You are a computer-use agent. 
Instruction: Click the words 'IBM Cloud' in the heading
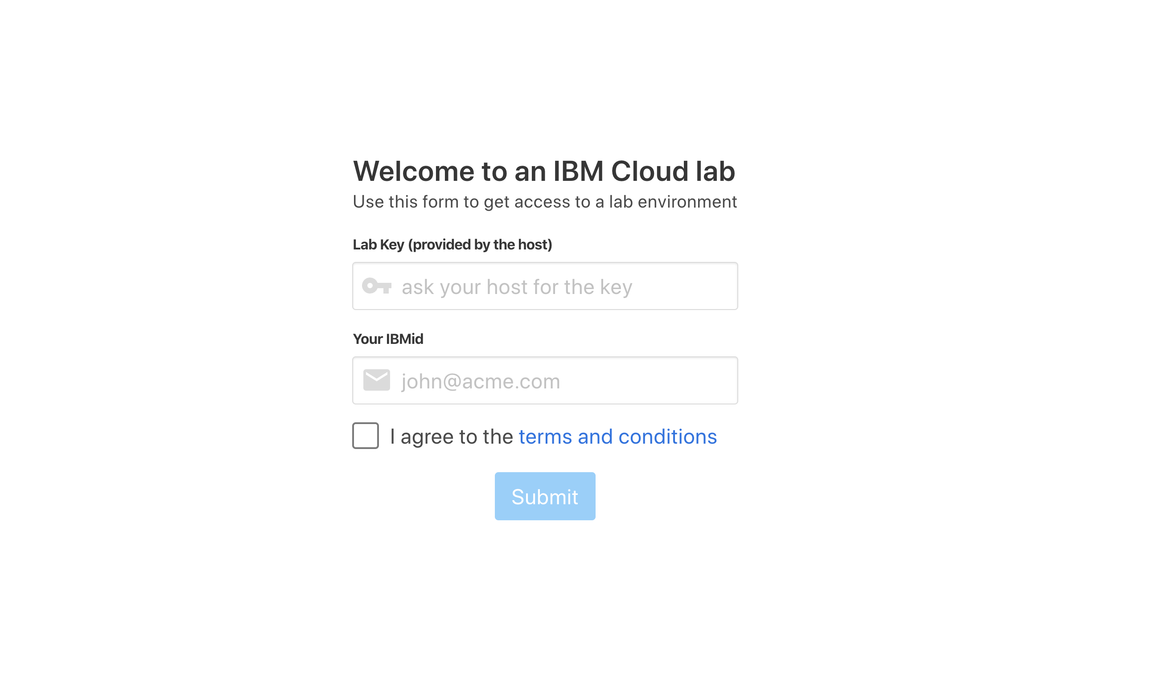coord(621,171)
